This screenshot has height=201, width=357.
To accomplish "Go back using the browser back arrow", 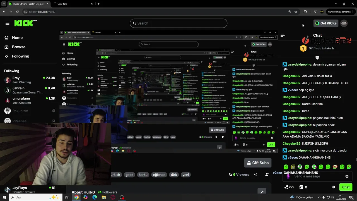I will [4, 12].
